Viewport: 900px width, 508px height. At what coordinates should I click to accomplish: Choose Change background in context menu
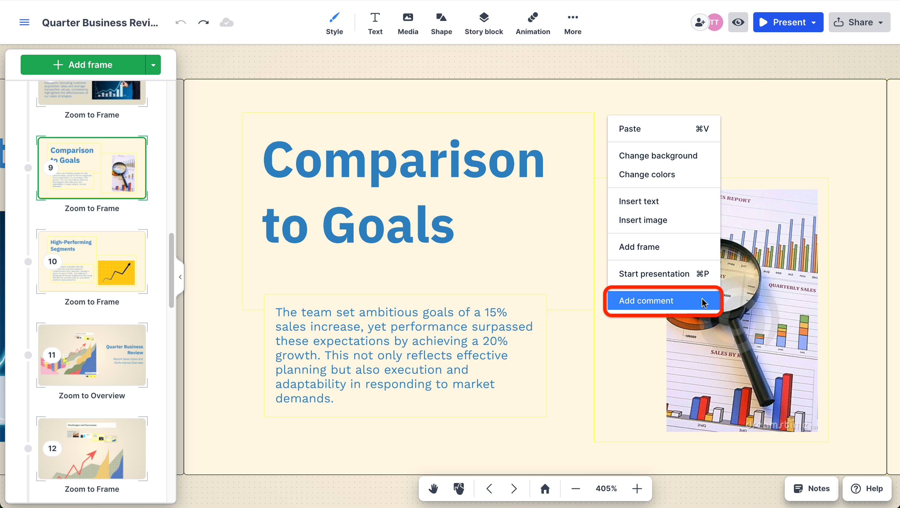664,156
